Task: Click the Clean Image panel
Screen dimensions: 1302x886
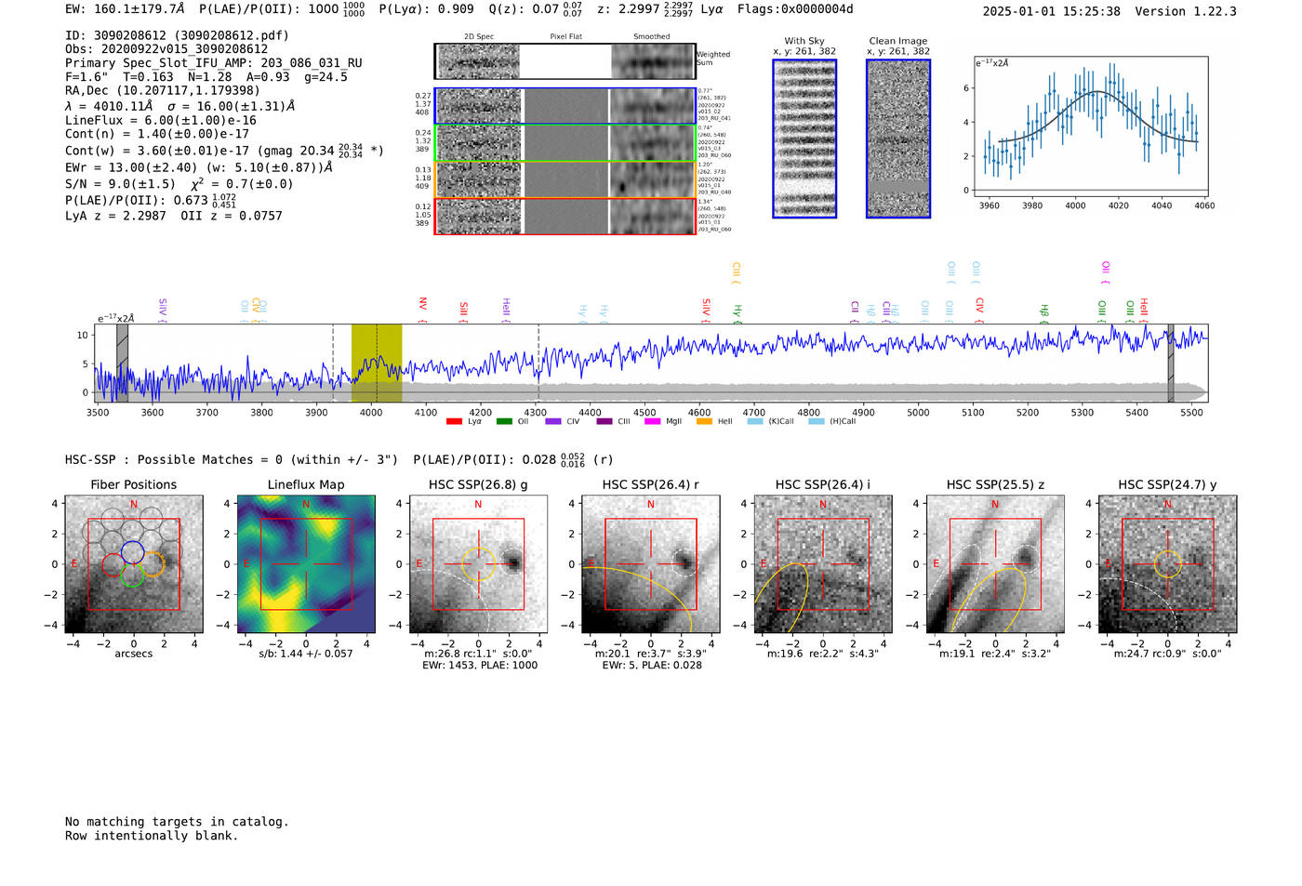Action: click(x=898, y=139)
